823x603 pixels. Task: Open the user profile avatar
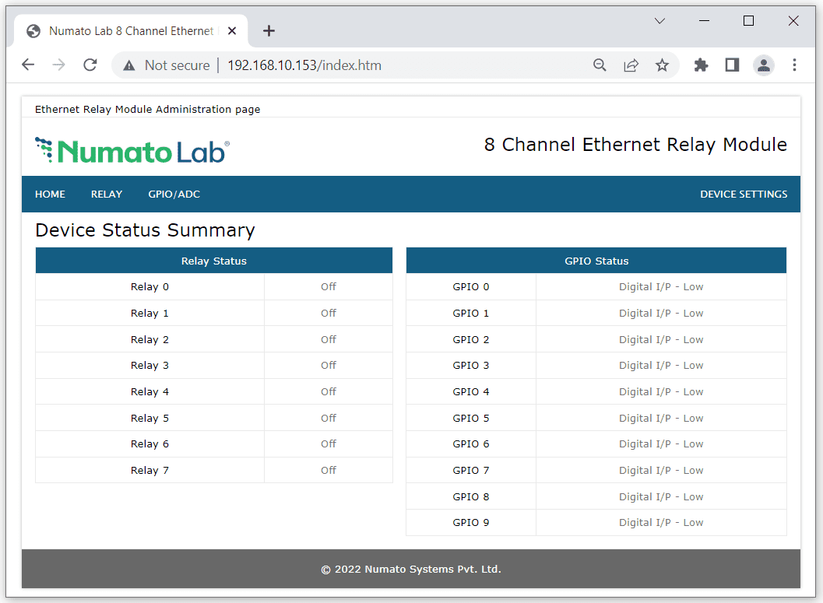click(x=763, y=65)
